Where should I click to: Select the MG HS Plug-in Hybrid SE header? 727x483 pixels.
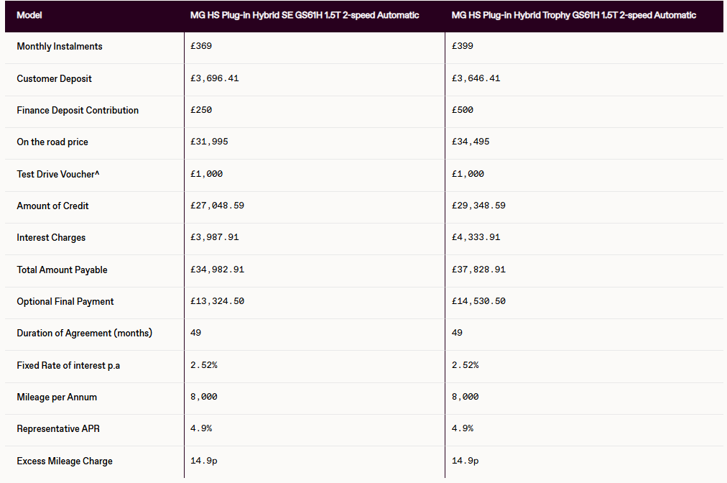305,15
